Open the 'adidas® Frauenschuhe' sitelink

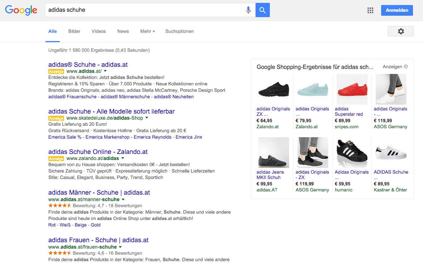click(72, 97)
